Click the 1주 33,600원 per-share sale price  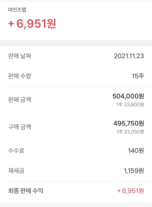[130, 105]
